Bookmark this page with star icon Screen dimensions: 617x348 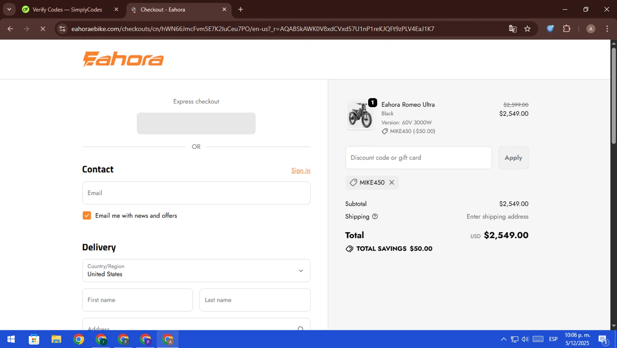[x=527, y=29]
